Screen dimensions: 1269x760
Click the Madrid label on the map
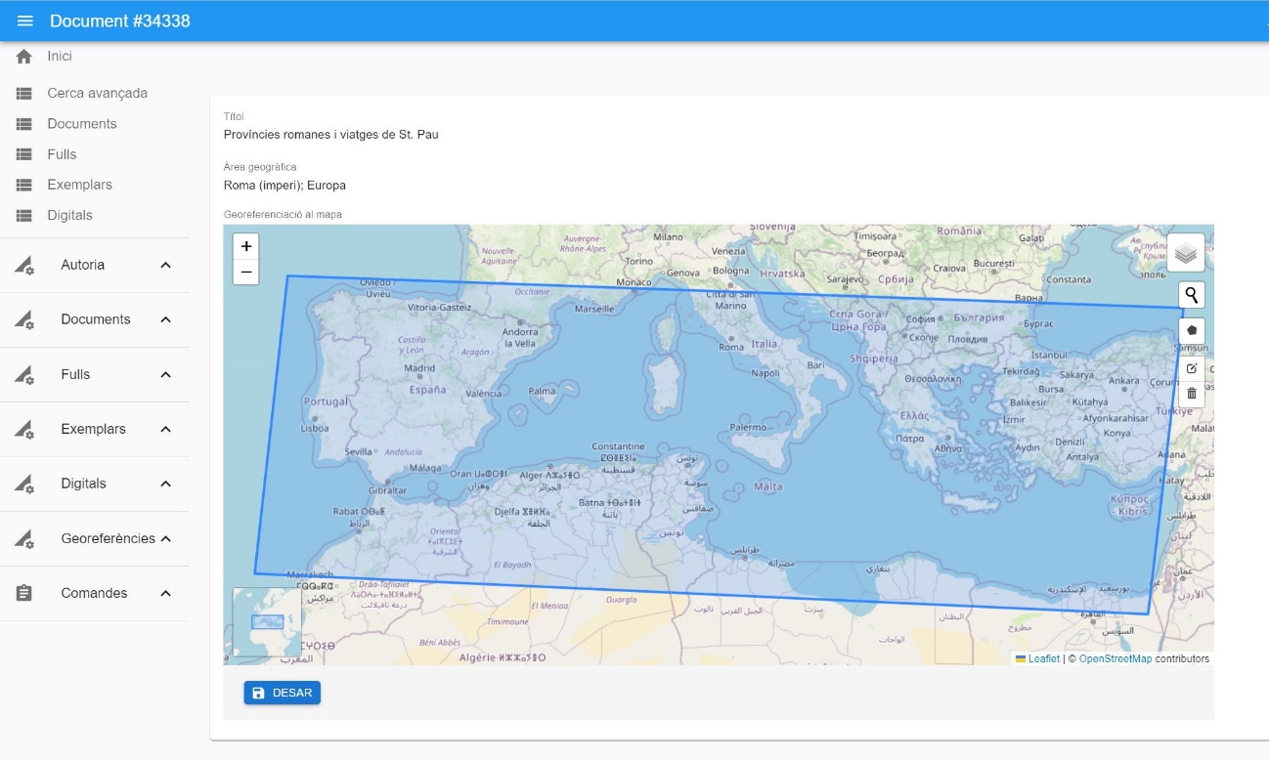coord(419,368)
